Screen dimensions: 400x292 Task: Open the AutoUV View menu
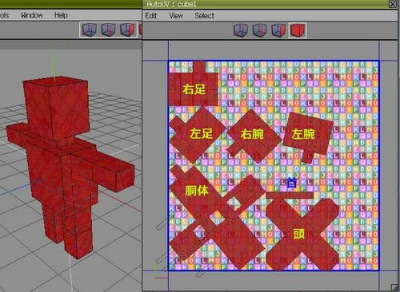176,16
